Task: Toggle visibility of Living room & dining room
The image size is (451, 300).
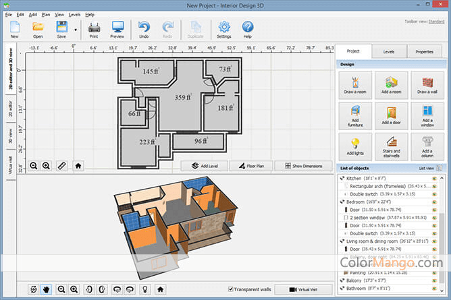Action: (x=434, y=241)
